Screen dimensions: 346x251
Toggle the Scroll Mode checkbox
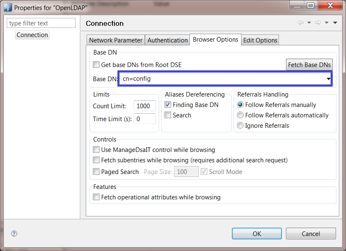coord(204,171)
